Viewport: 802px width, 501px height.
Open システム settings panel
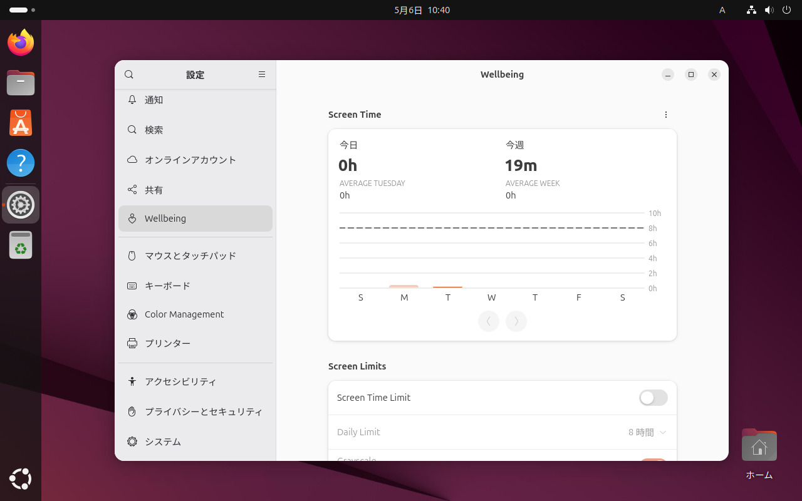click(195, 442)
